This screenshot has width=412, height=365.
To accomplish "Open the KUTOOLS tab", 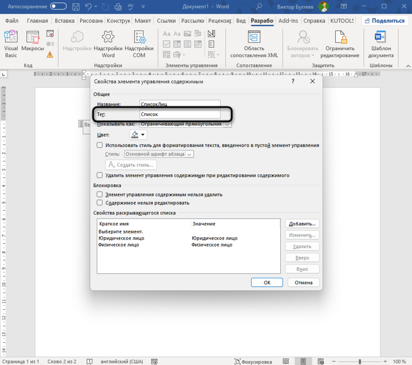I will point(342,21).
